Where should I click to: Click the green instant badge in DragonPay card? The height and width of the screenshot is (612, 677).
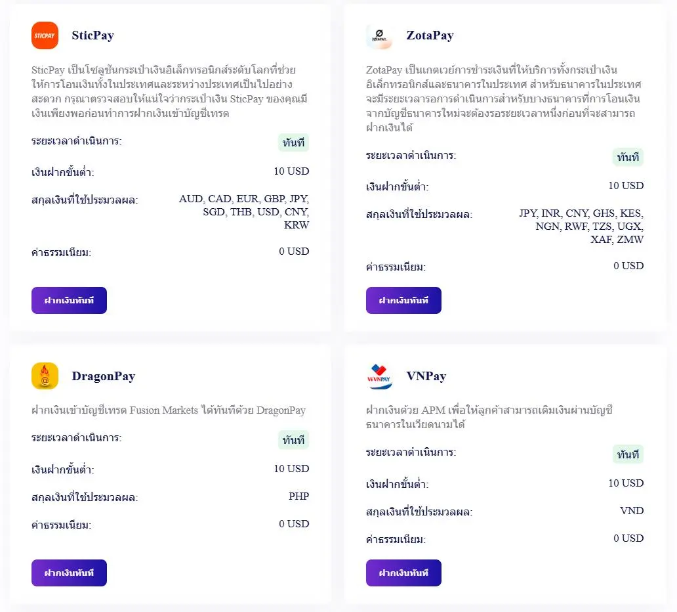pos(294,440)
